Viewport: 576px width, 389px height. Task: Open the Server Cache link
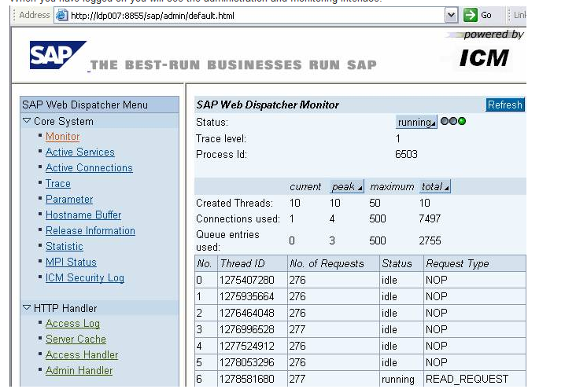coord(76,339)
